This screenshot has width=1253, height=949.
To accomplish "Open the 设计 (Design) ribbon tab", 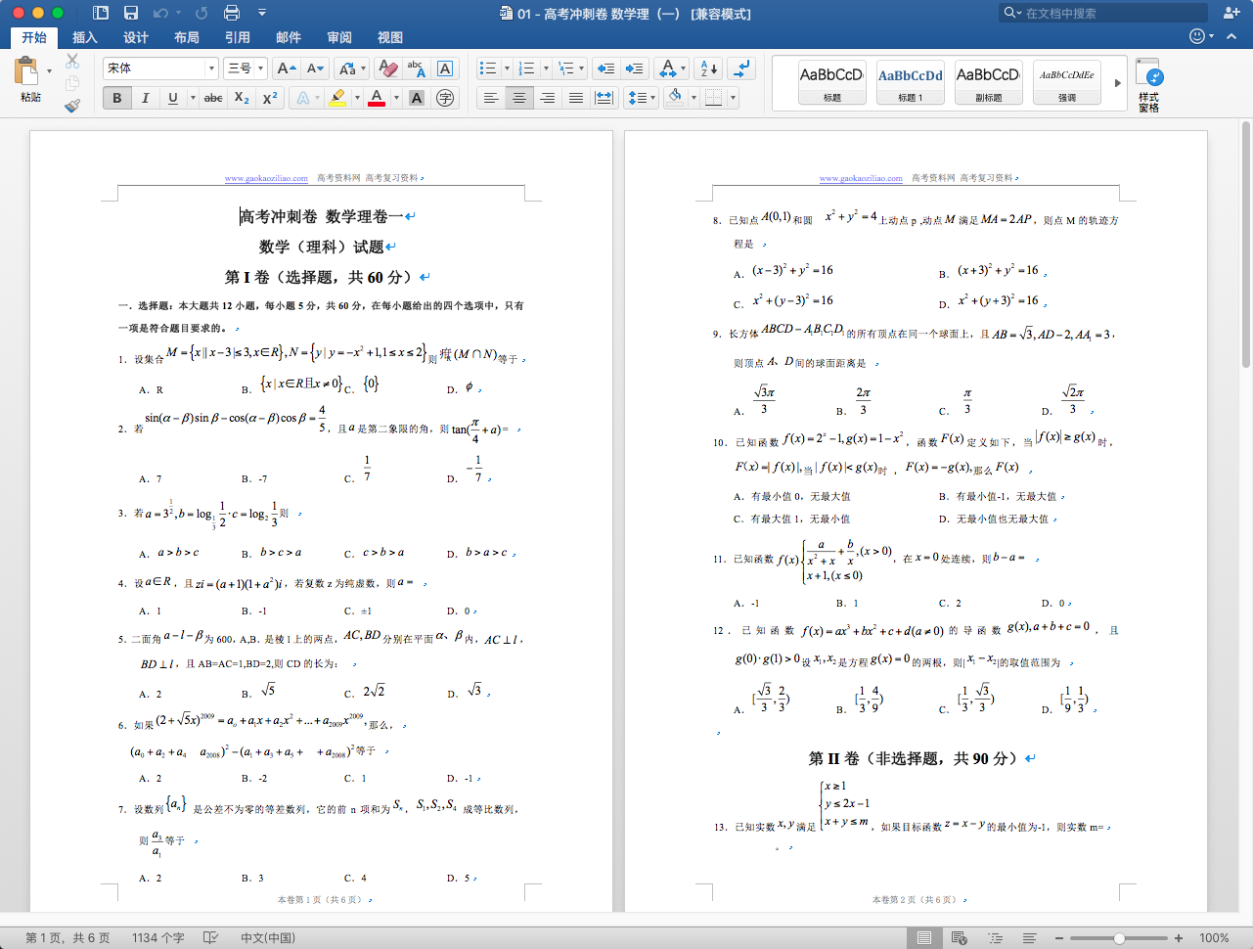I will point(136,37).
